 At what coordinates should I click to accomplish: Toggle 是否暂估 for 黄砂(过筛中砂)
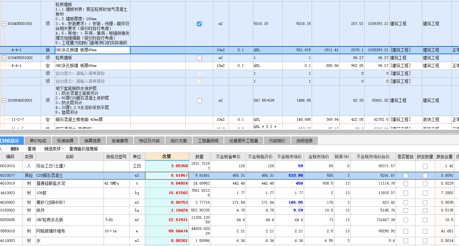(405, 203)
